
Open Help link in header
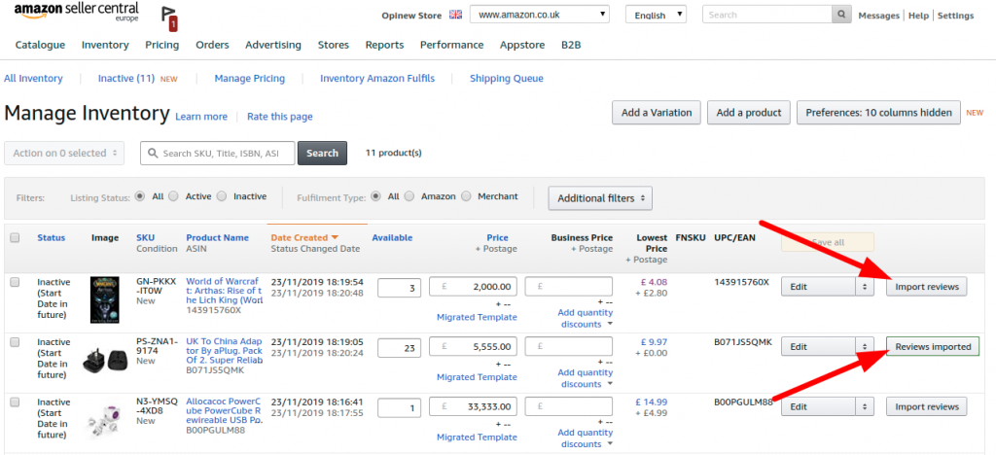coord(918,16)
